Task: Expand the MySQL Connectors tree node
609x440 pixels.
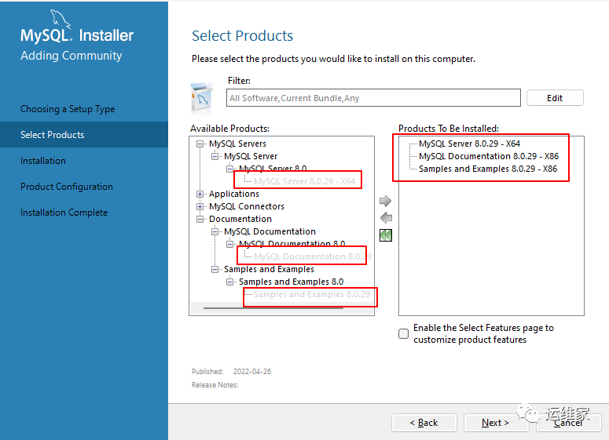Action: (x=200, y=206)
